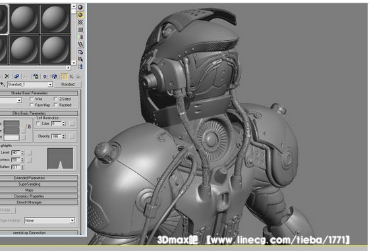Click the Self-Illumination value field
369x251 pixels.
pos(57,123)
